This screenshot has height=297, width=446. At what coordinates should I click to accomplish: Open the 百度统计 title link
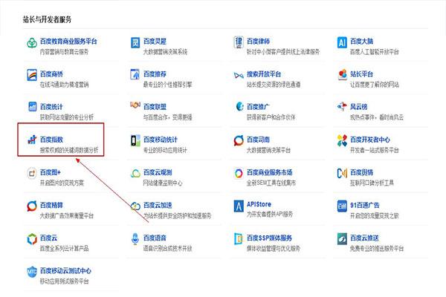coord(51,107)
